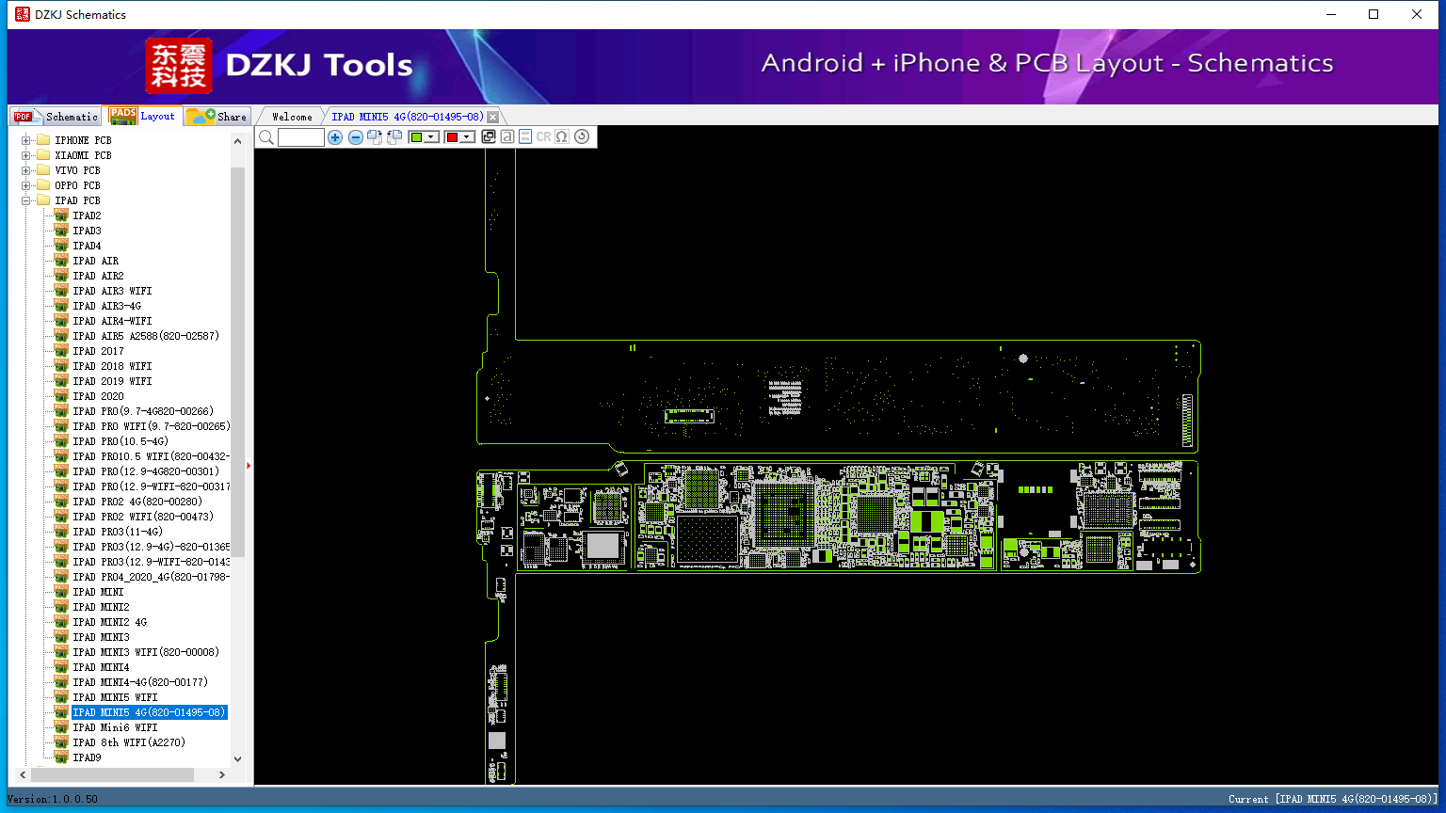
Task: Click the overlapping windows toolbar icon
Action: (x=489, y=137)
